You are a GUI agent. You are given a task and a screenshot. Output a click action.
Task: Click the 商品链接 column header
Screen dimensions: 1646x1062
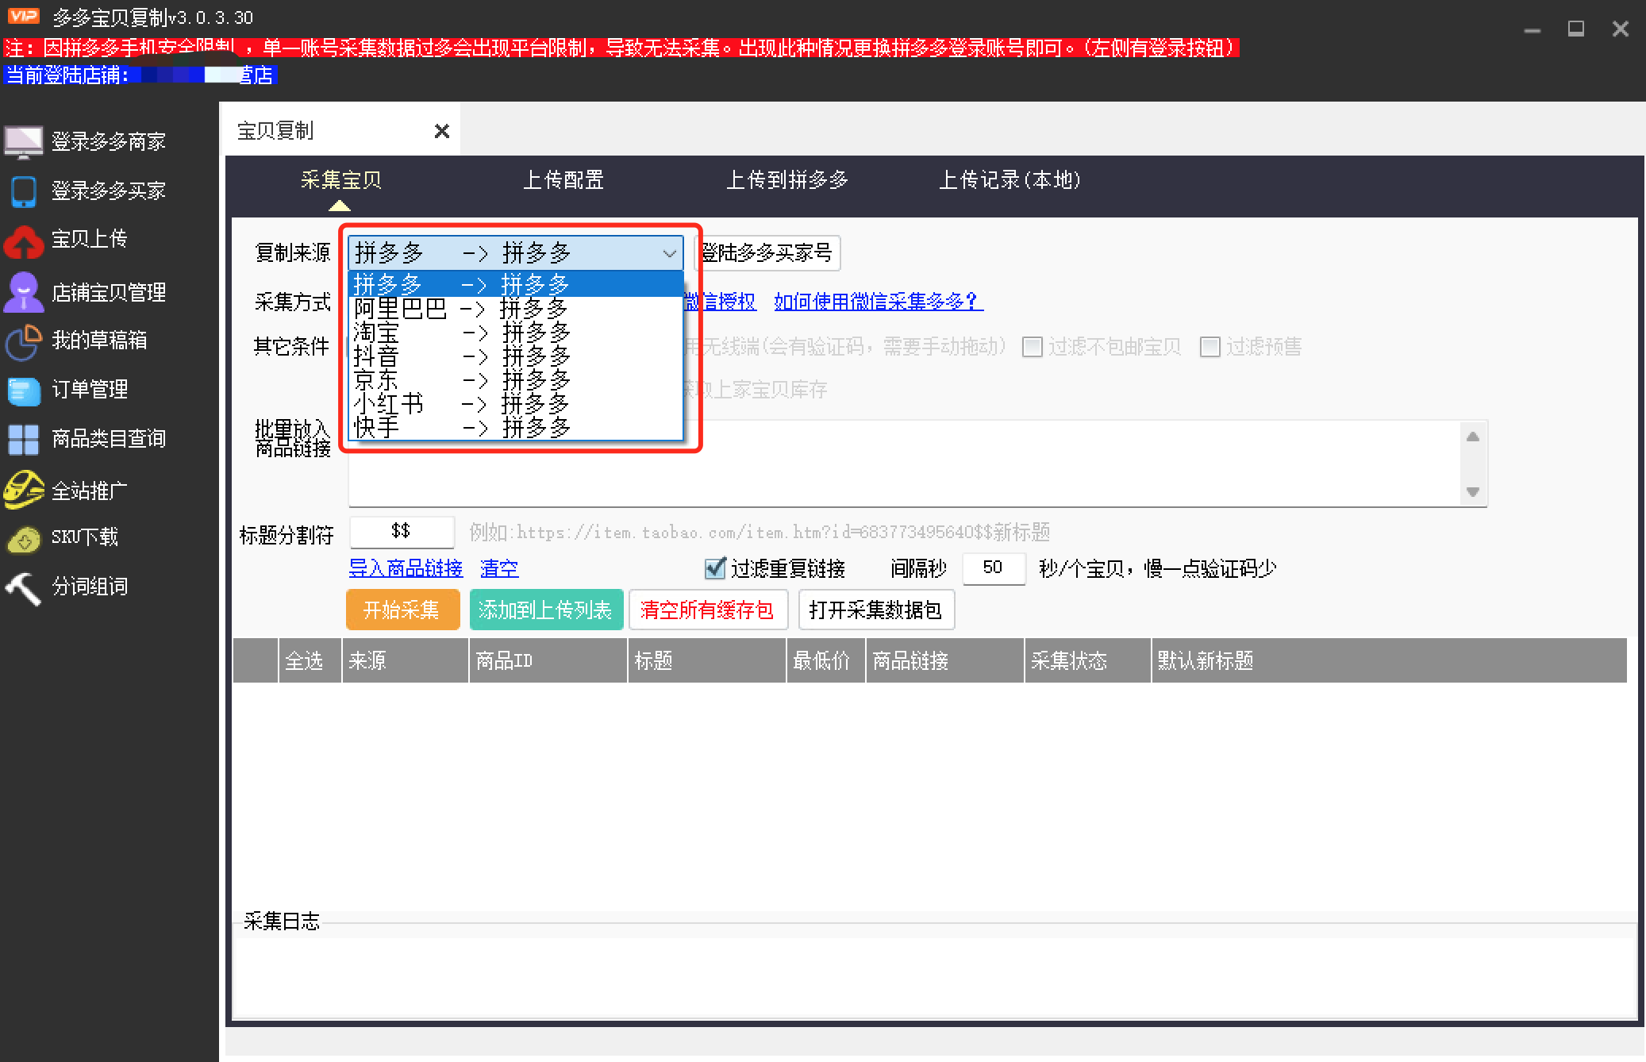tap(944, 660)
